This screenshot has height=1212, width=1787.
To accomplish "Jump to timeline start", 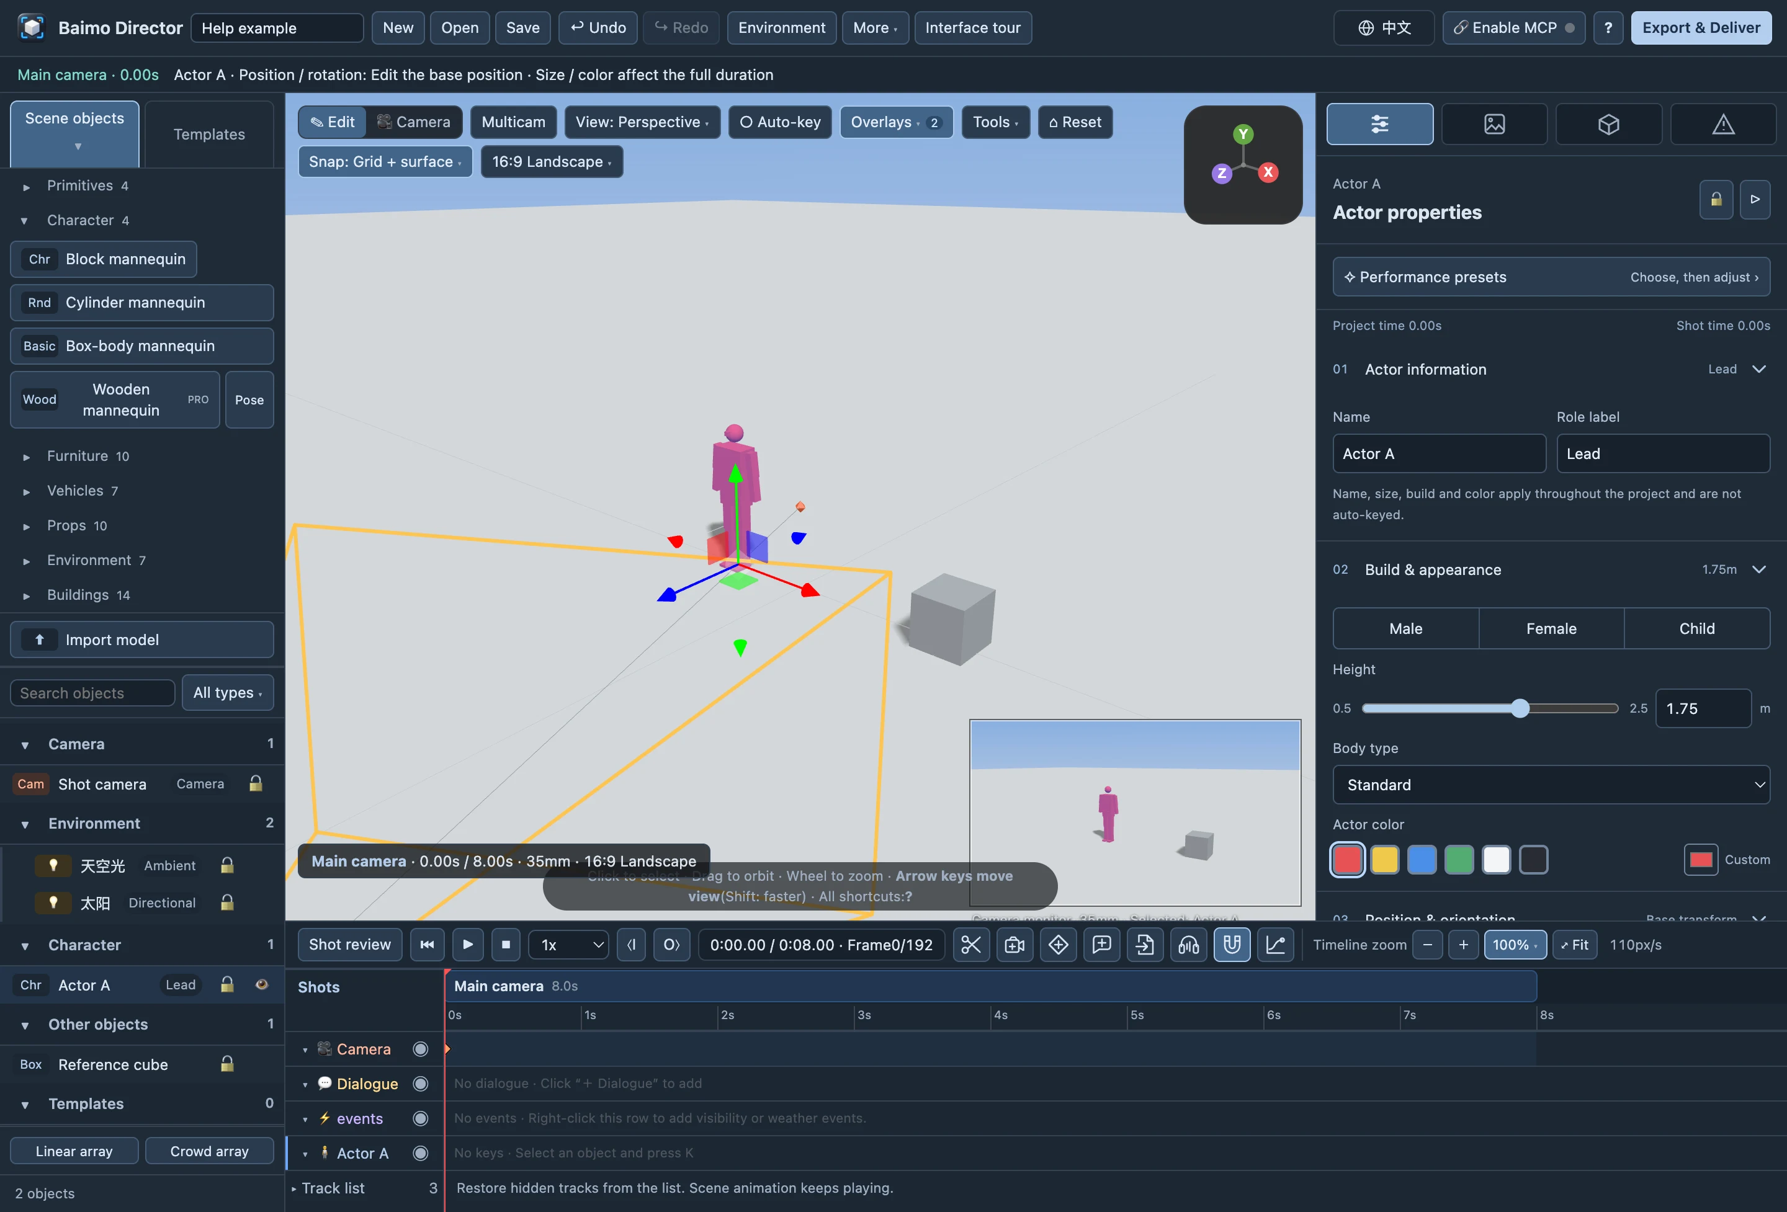I will [x=427, y=945].
